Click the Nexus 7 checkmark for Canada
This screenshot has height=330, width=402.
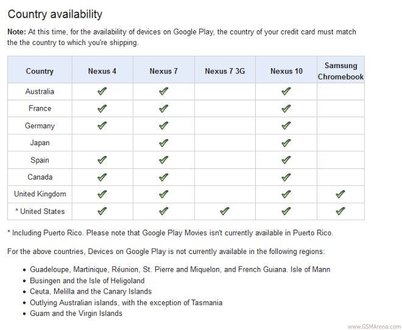click(x=163, y=177)
